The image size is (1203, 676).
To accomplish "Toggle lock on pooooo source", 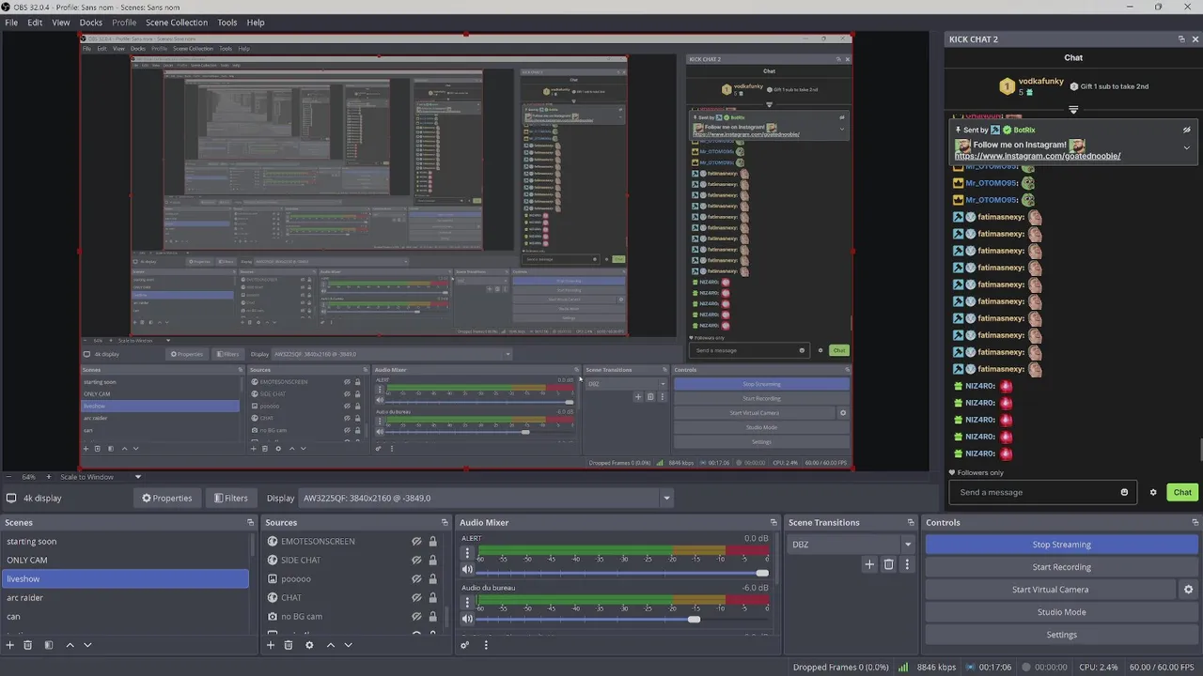I will tap(432, 579).
